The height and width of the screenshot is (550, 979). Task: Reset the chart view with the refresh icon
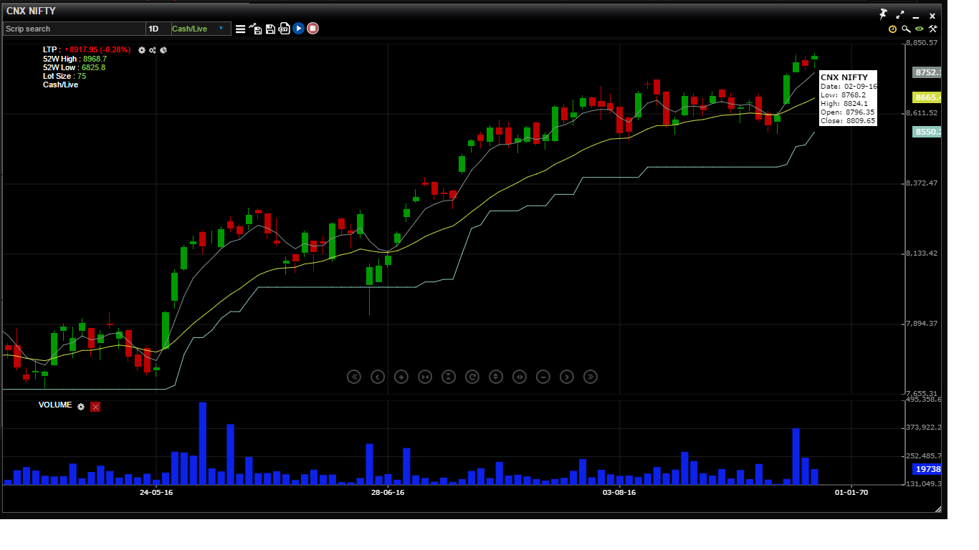click(x=472, y=377)
